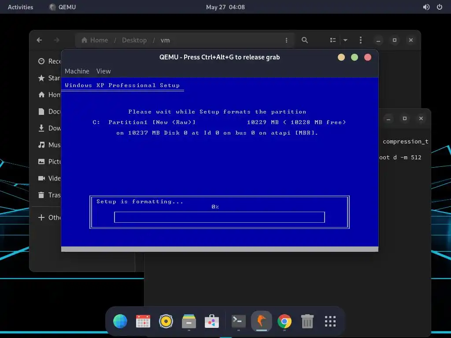Open the clock showing May 27 04:08

(225, 7)
